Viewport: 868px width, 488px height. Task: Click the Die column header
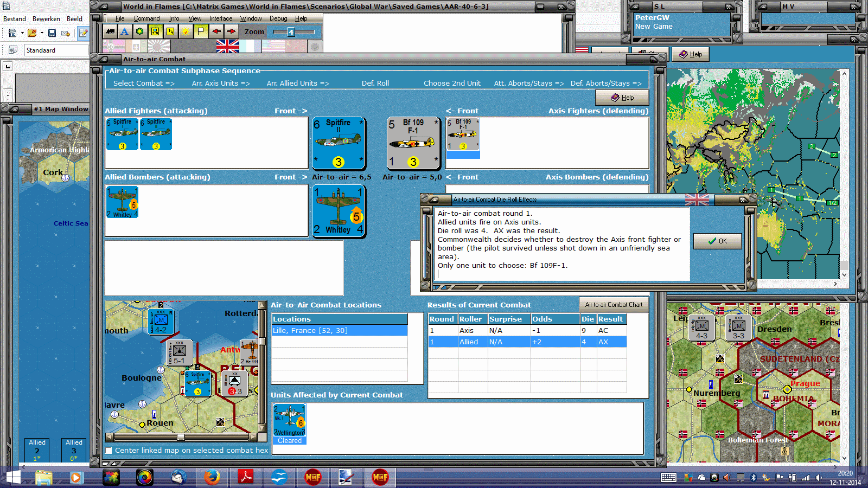[588, 319]
